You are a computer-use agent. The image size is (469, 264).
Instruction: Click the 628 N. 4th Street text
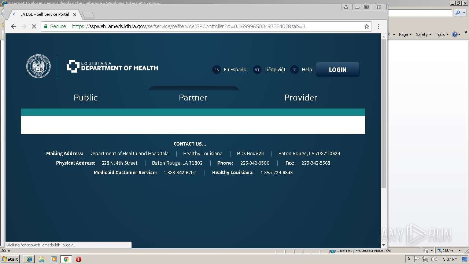[x=119, y=163]
